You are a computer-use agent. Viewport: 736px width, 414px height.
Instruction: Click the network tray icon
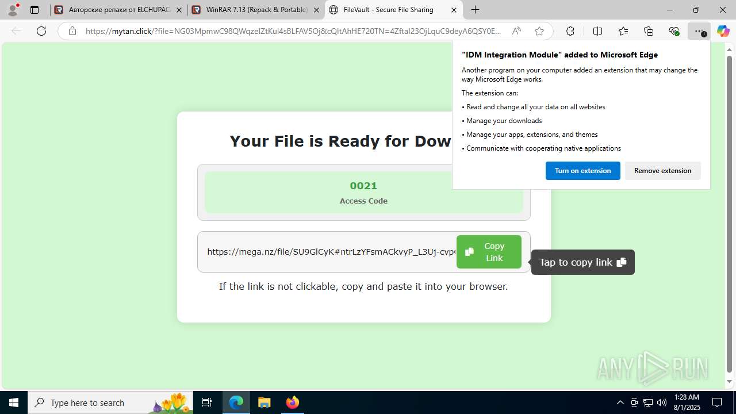(x=648, y=402)
